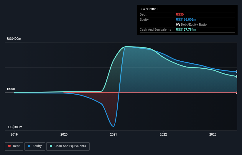Click the 2021 x-axis label
Screen dimensions: 242x155
(113, 134)
